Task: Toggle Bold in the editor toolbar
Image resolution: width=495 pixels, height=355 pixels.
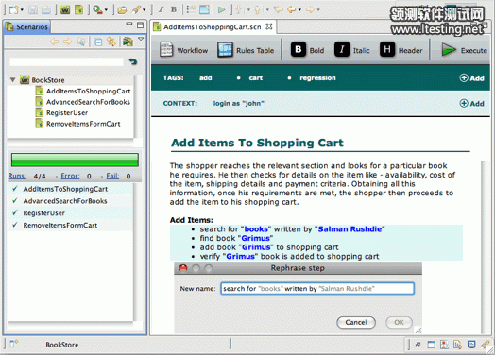Action: click(x=307, y=50)
